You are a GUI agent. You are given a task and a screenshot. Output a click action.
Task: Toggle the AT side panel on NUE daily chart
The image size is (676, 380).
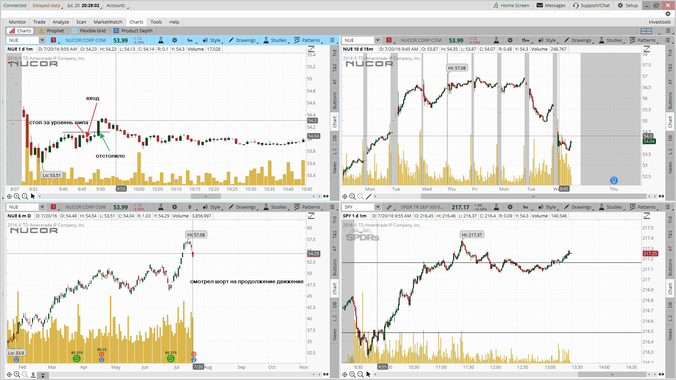[x=334, y=248]
